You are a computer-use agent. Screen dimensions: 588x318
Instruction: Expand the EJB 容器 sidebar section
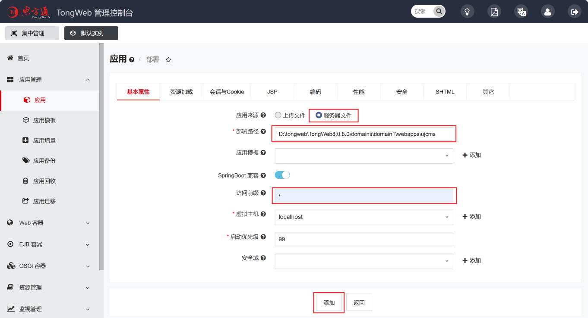point(88,245)
